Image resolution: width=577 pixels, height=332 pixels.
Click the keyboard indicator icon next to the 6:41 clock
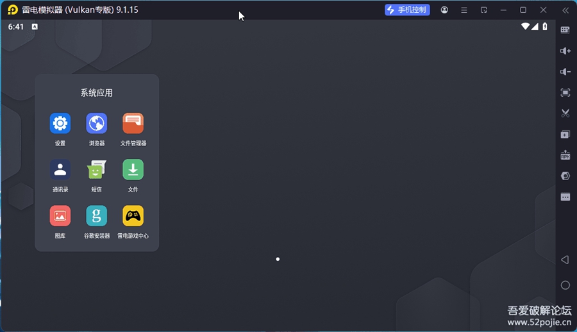[35, 26]
